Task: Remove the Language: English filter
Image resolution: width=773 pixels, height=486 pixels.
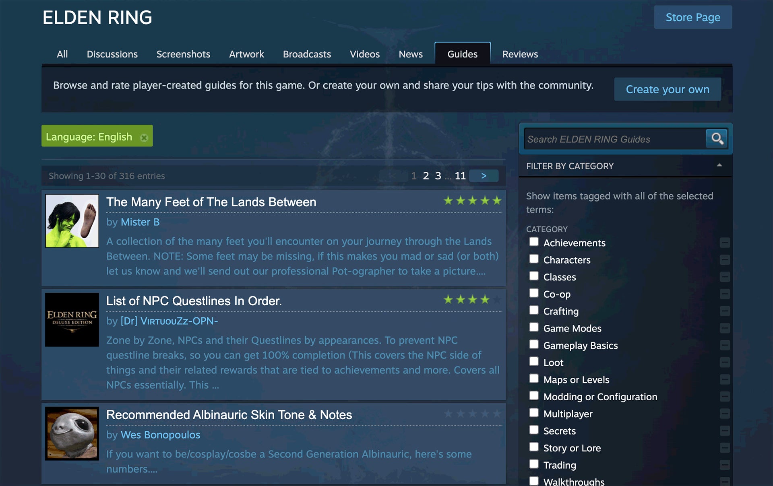Action: [x=144, y=138]
